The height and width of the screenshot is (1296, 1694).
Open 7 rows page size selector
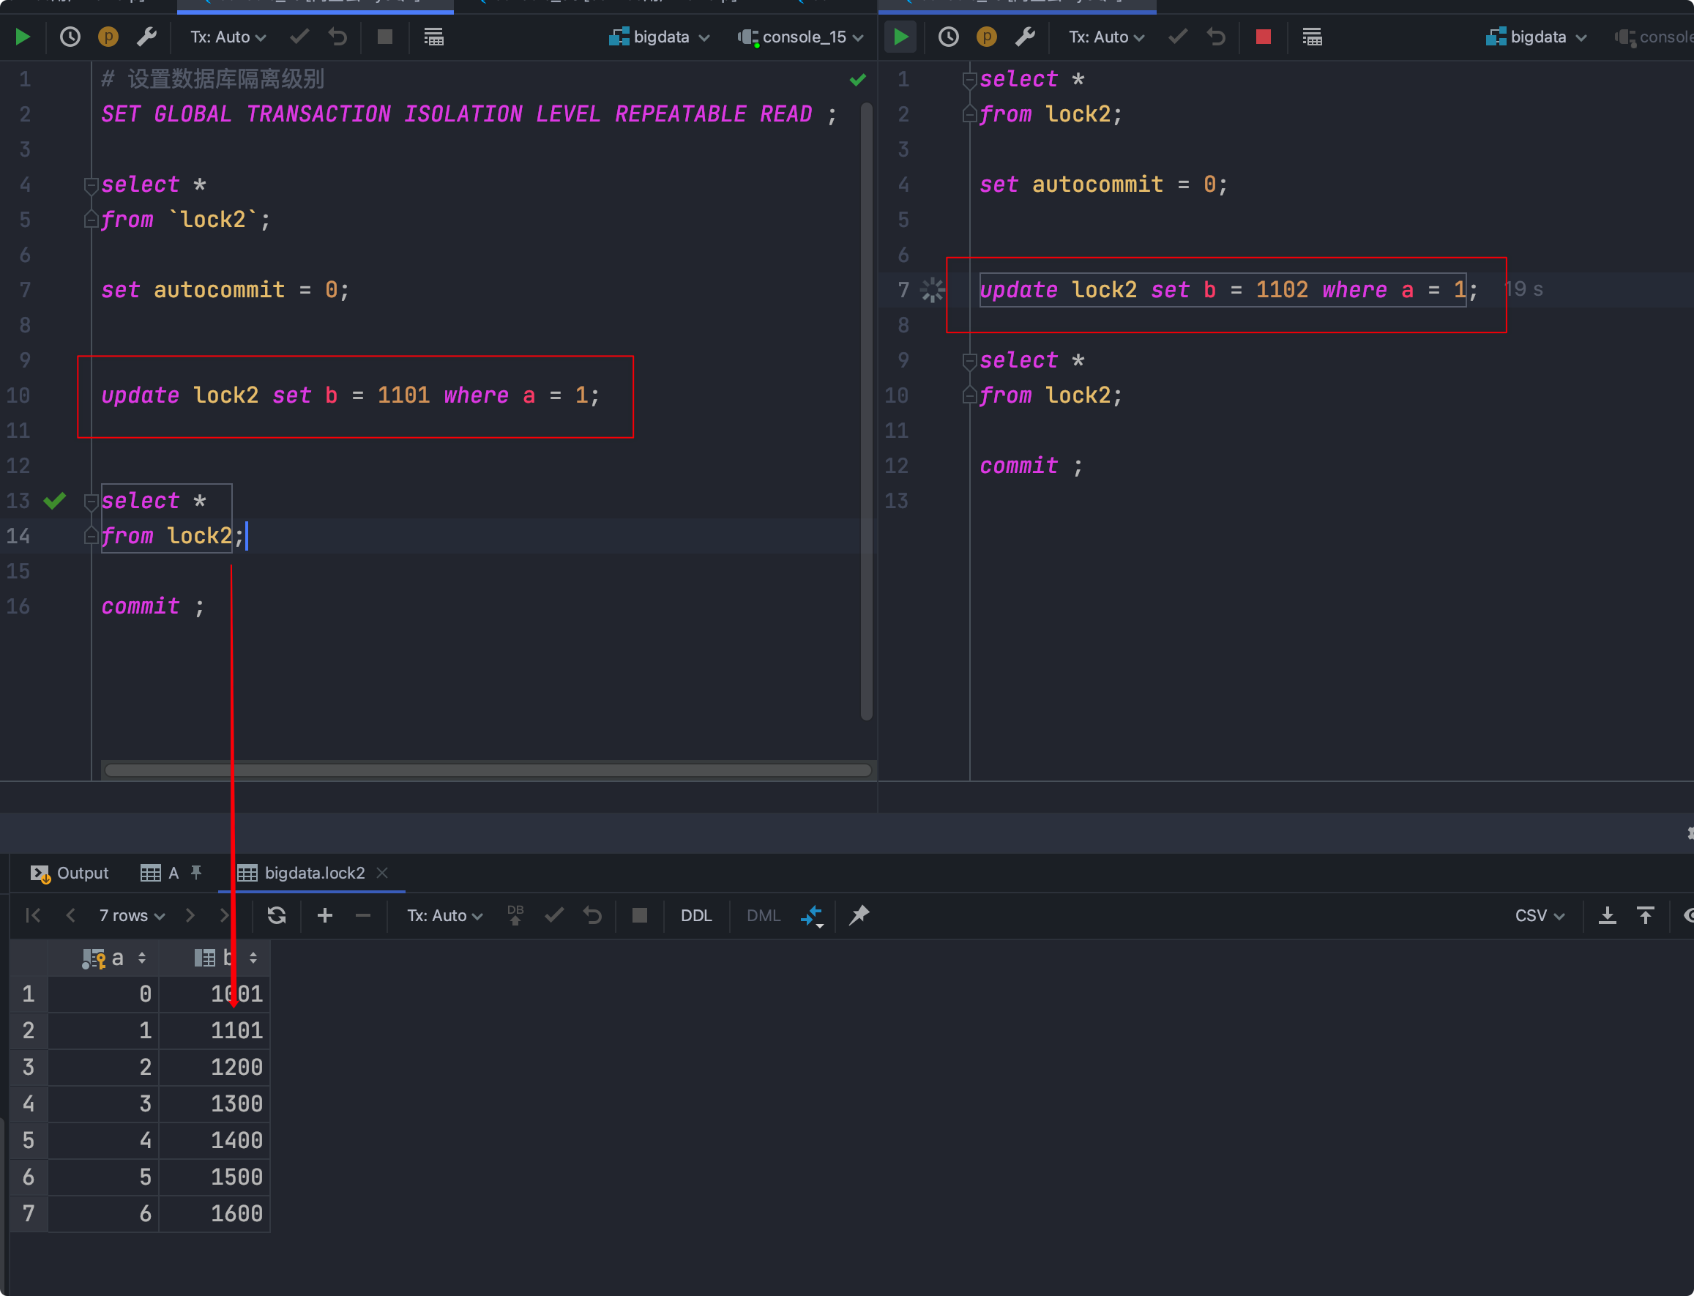(131, 915)
